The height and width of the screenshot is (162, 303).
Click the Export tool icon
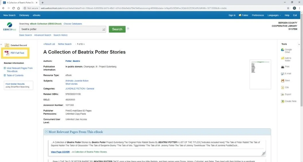[283, 94]
